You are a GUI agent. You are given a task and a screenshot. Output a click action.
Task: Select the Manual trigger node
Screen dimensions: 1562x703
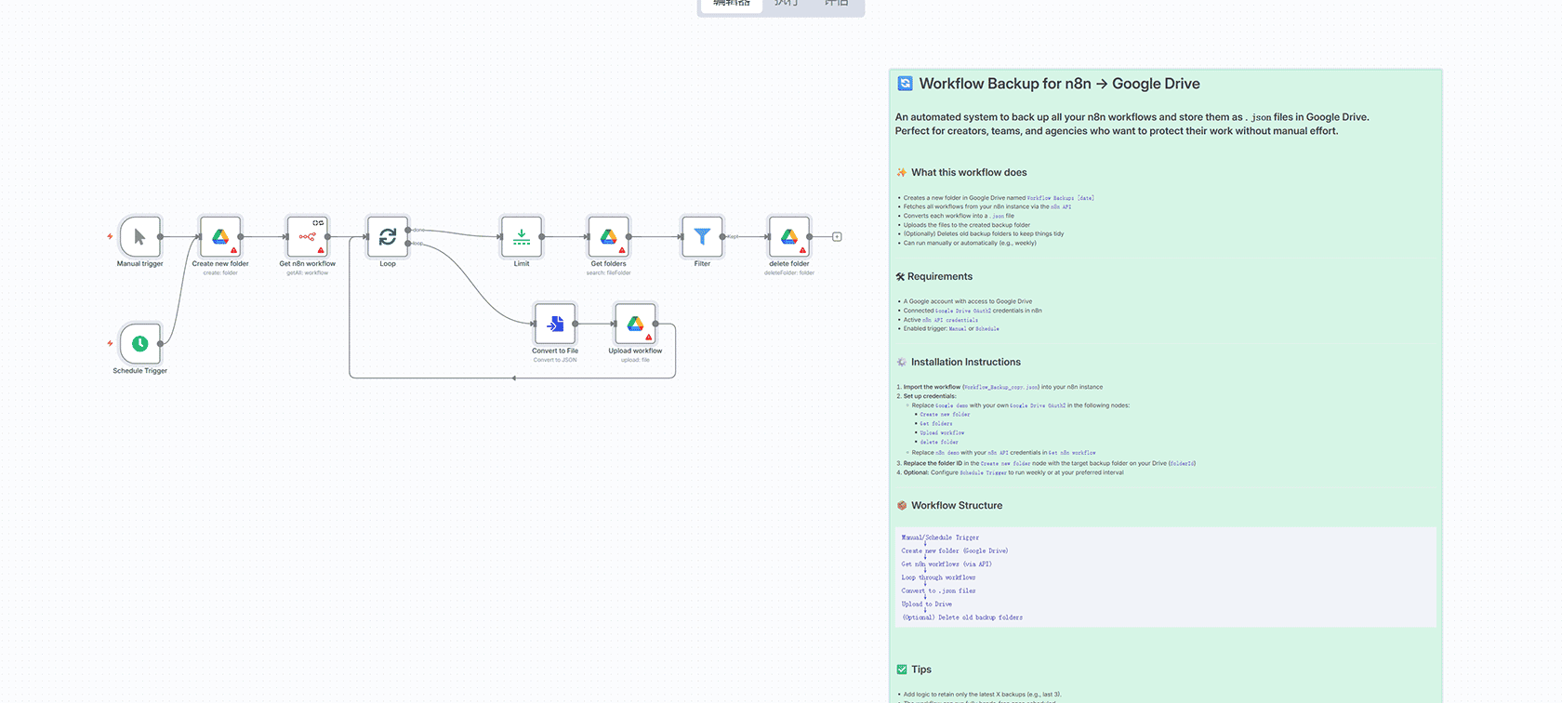(x=139, y=237)
